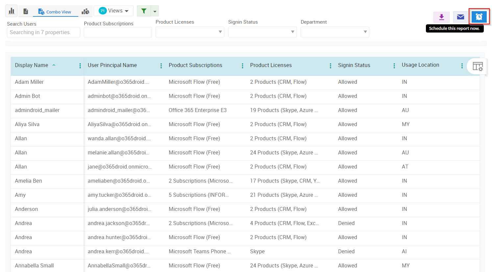
Task: Sort by the Display Name column header
Action: click(32, 65)
